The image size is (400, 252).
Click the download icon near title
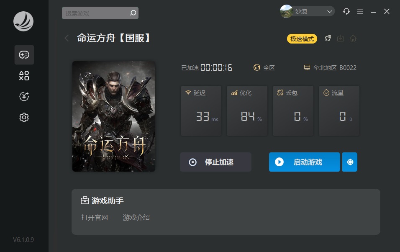pyautogui.click(x=341, y=38)
